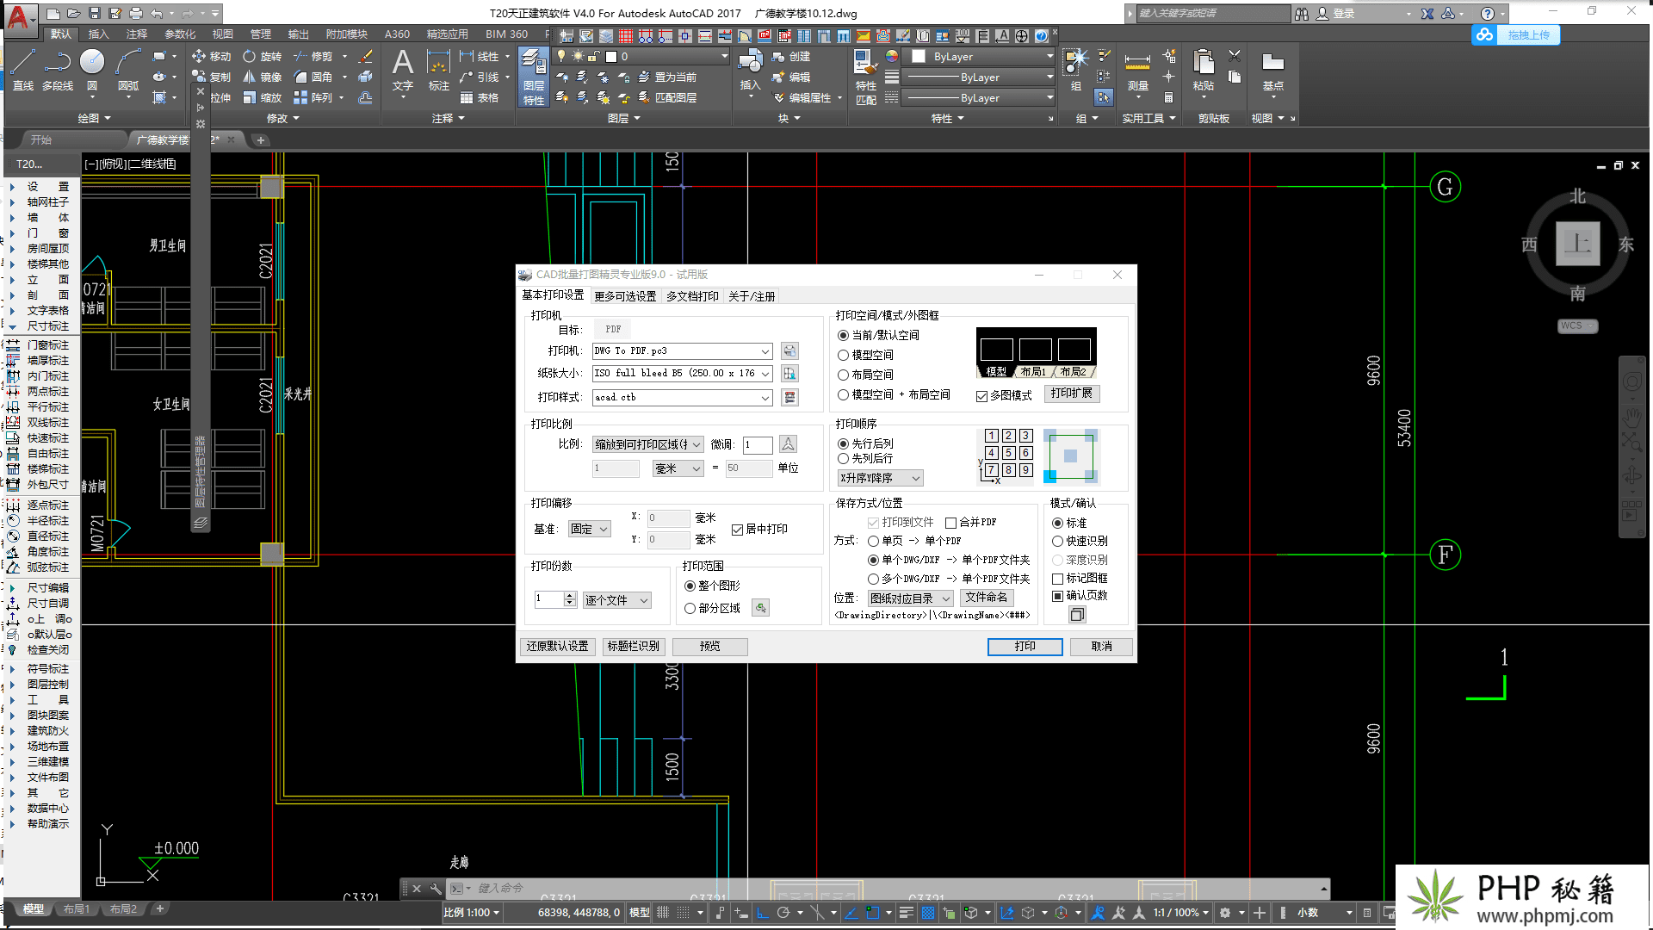Click the Table (表格) annotation tool
Screen dimensions: 1653x930
pyautogui.click(x=480, y=97)
